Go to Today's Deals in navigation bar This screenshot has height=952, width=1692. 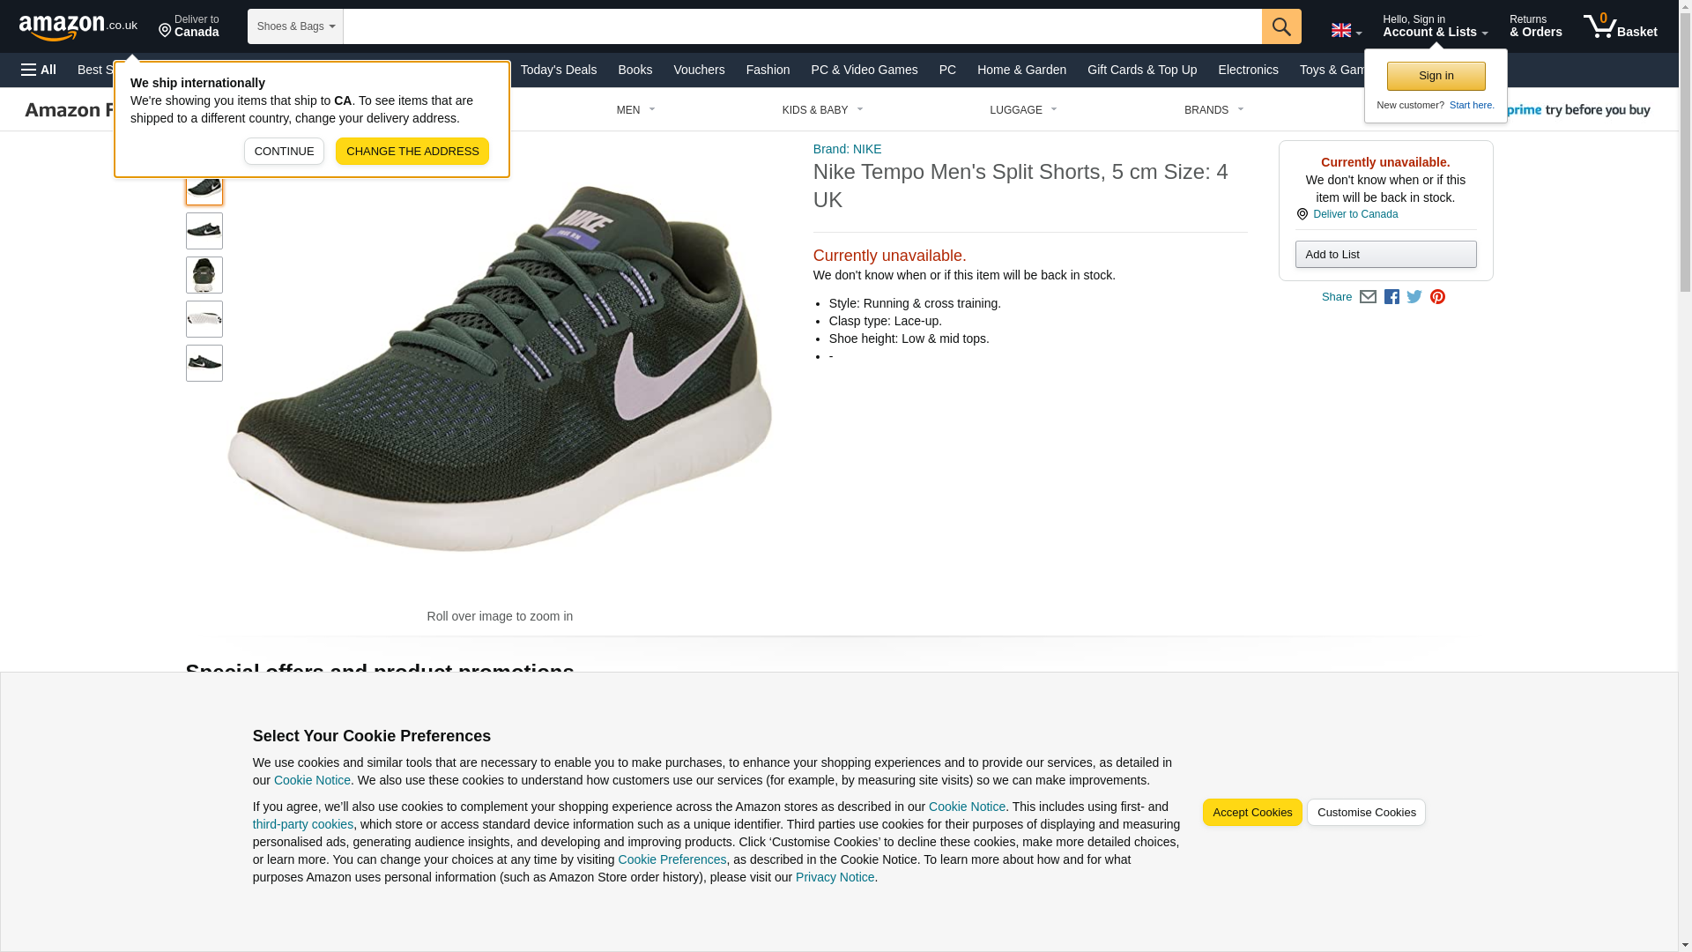(x=558, y=70)
